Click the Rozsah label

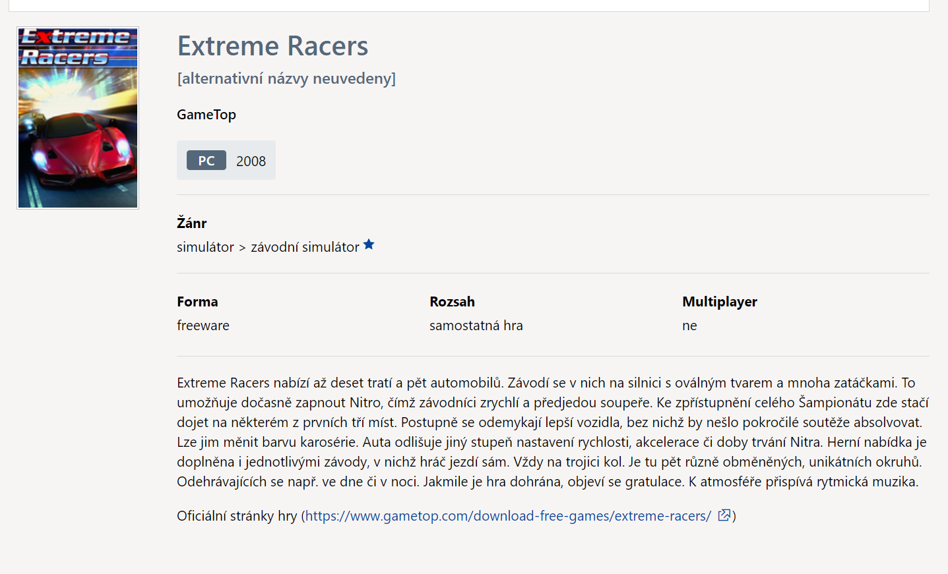452,302
